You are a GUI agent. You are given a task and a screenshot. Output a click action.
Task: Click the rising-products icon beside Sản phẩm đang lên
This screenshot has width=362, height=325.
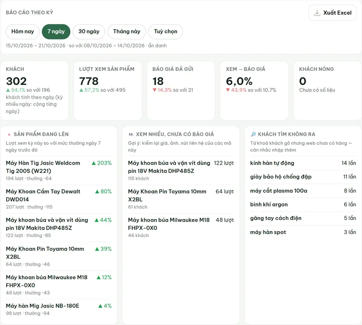(9, 134)
